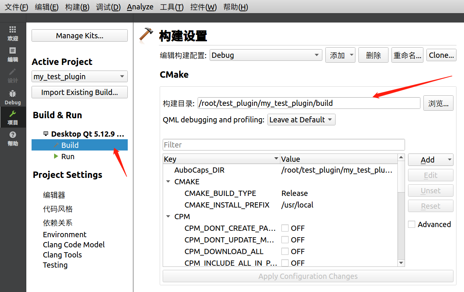Viewport: 464px width, 292px height.
Task: Open QML debugging Leave at Default dropdown
Action: click(x=301, y=120)
